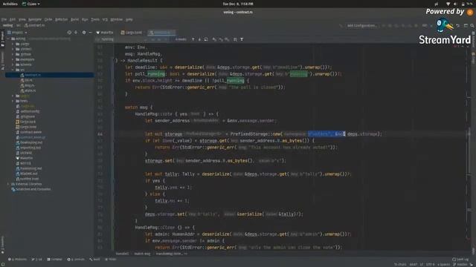
Task: Open the VCS menu
Action: [105, 19]
